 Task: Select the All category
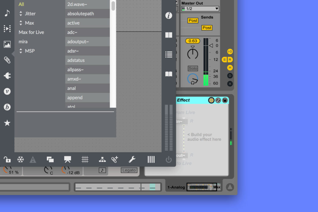point(21,4)
